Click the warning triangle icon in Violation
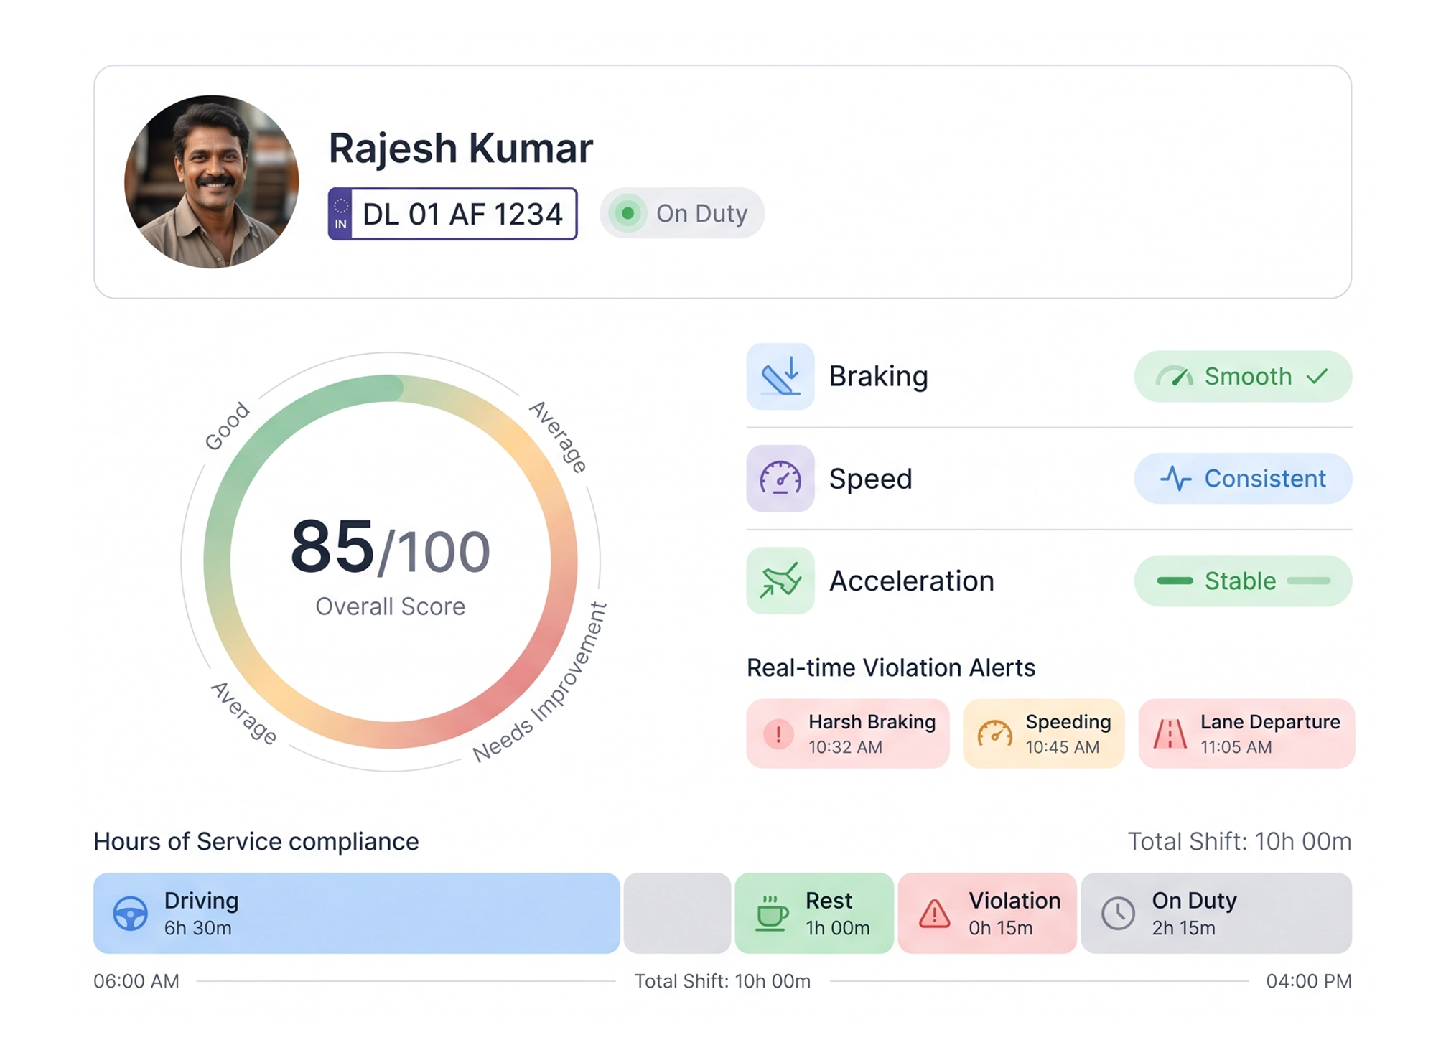This screenshot has height=1050, width=1446. [x=935, y=914]
